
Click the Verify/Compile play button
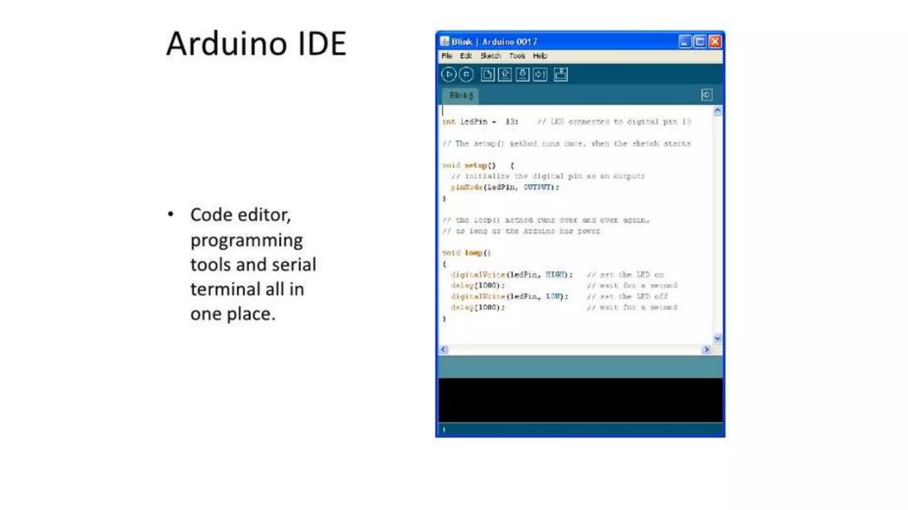point(449,74)
